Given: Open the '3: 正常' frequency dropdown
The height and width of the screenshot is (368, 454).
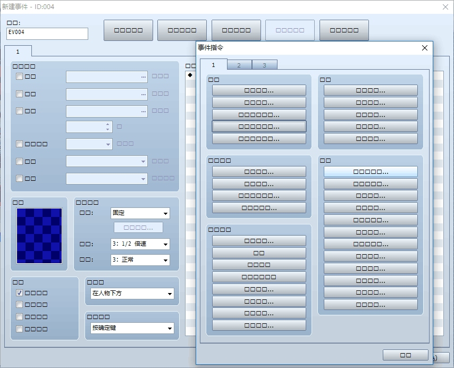Looking at the screenshot, I should click(x=140, y=260).
